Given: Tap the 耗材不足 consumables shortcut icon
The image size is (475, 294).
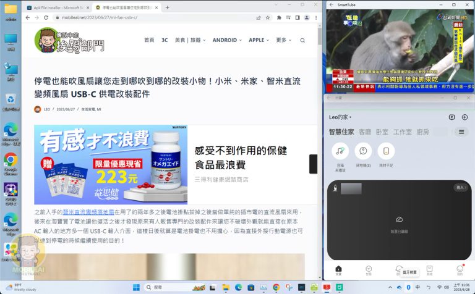Looking at the screenshot, I should (386, 151).
